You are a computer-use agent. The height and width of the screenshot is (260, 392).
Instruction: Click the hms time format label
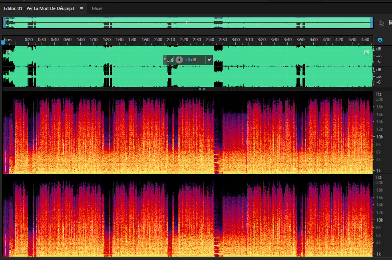pyautogui.click(x=8, y=40)
